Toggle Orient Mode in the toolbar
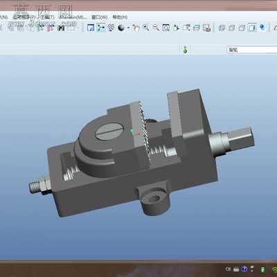Screen dimensions: 277x277 [111, 28]
